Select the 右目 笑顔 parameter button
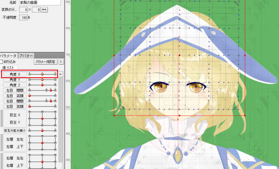 (15, 106)
